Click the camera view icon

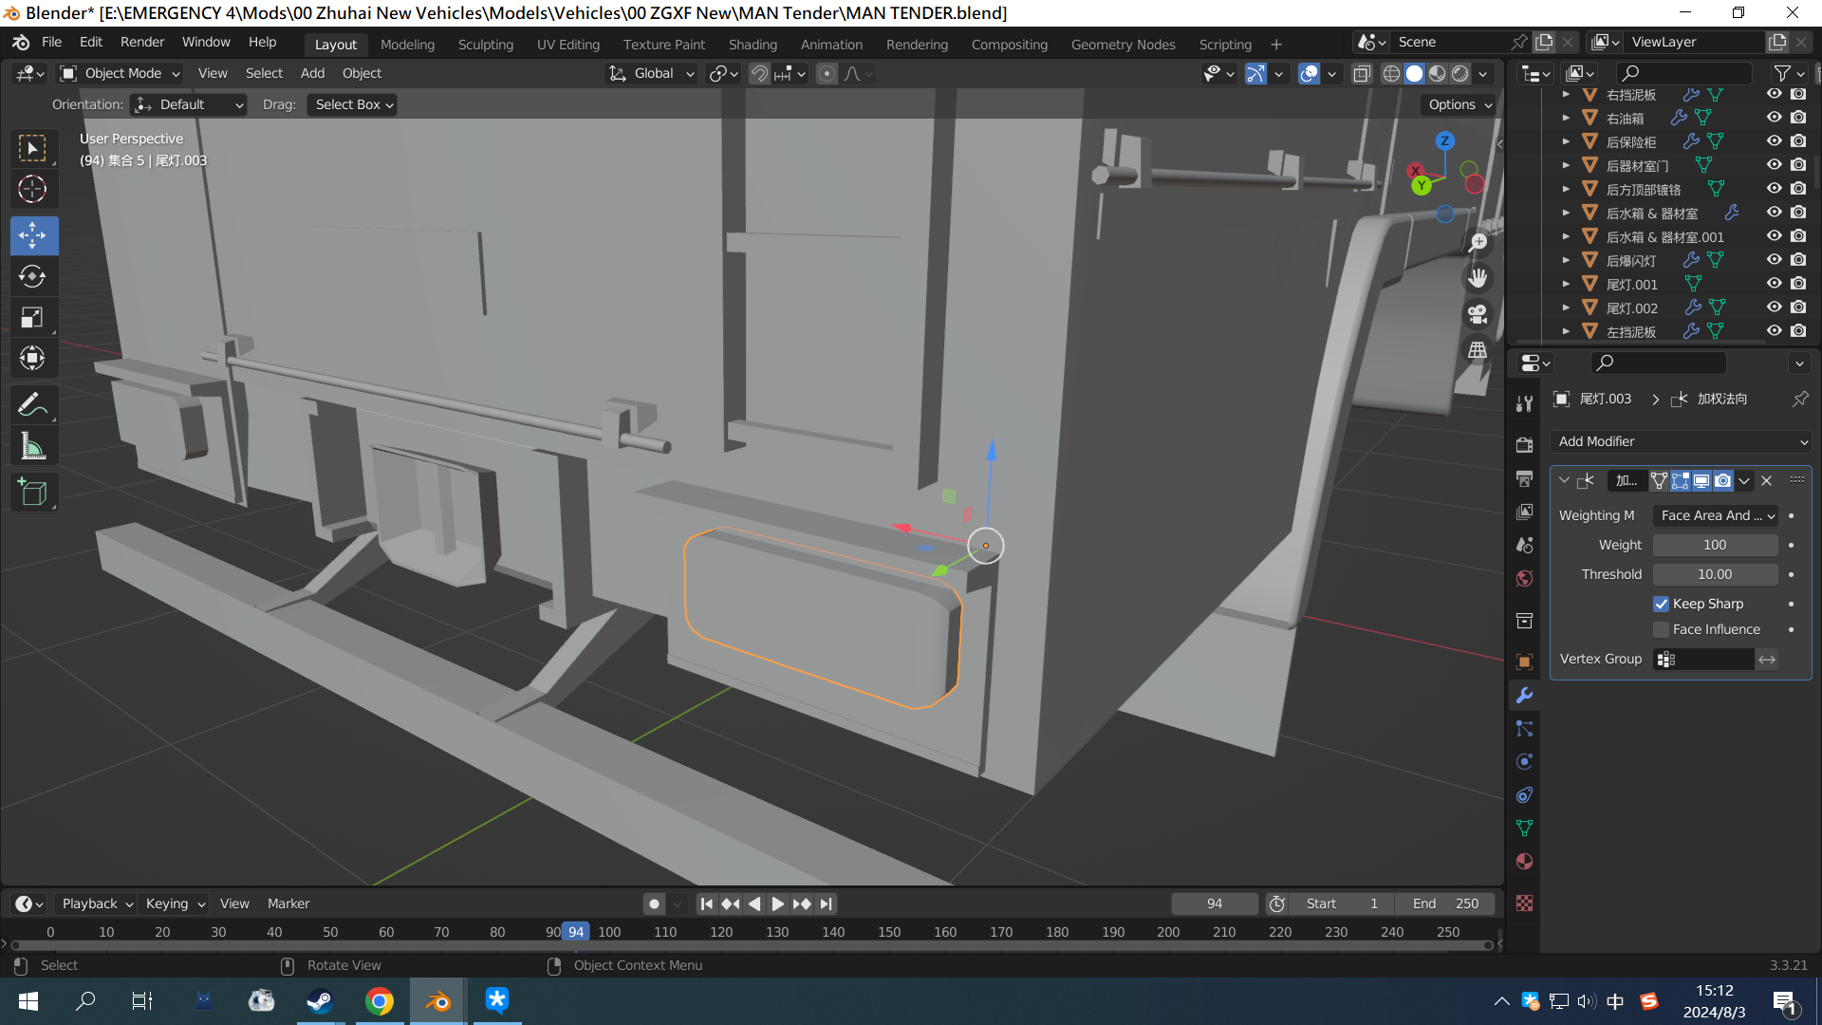(x=1478, y=314)
